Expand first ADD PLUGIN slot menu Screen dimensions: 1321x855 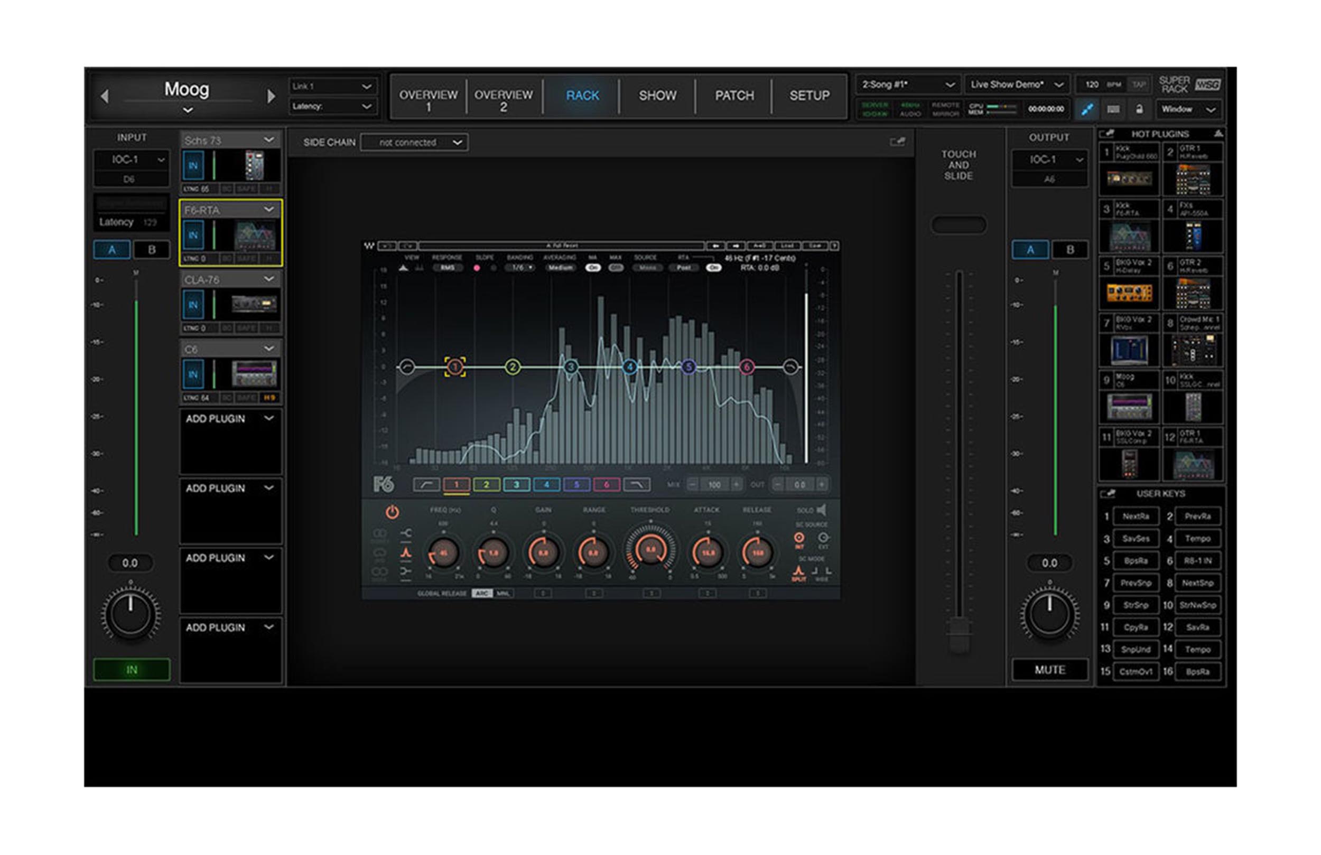click(x=268, y=418)
